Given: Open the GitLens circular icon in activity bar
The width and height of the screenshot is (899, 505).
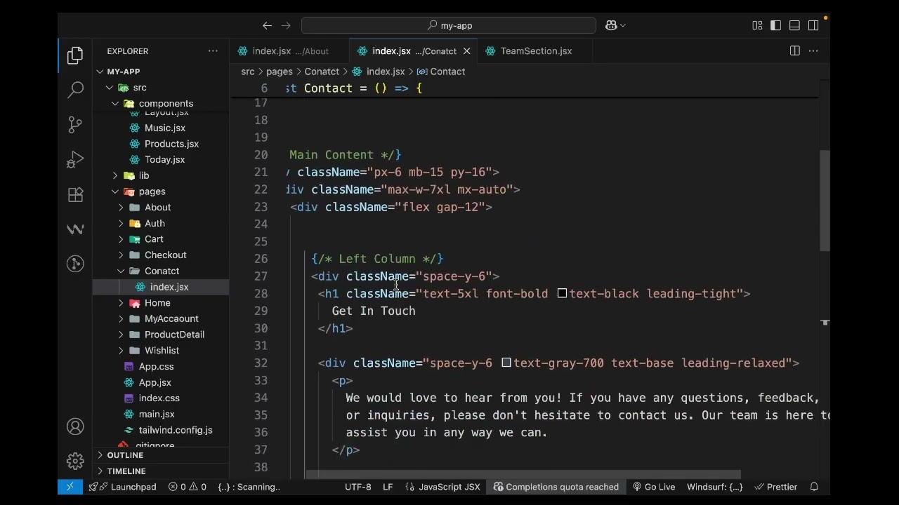Looking at the screenshot, I should 75,264.
